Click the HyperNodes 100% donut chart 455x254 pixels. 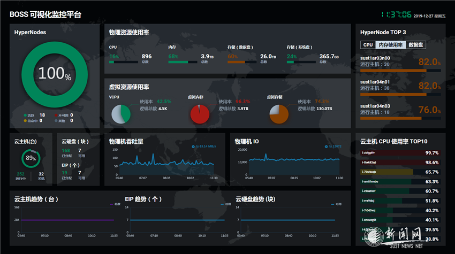[x=54, y=74]
